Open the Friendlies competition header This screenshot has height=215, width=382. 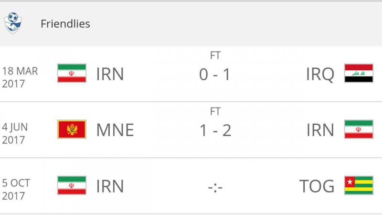click(x=65, y=23)
